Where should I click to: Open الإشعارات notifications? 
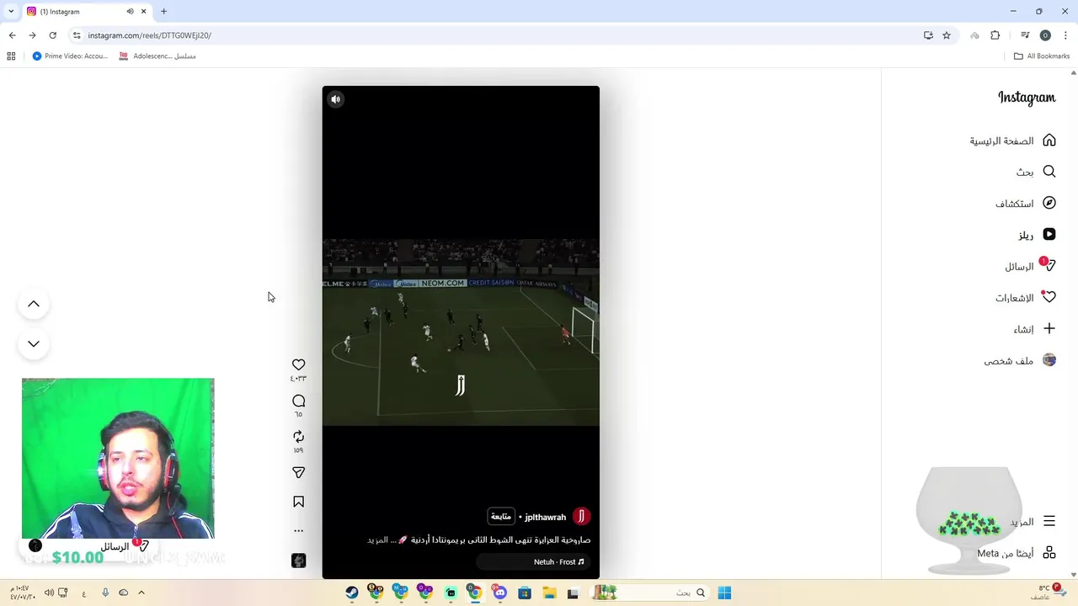pos(1025,297)
